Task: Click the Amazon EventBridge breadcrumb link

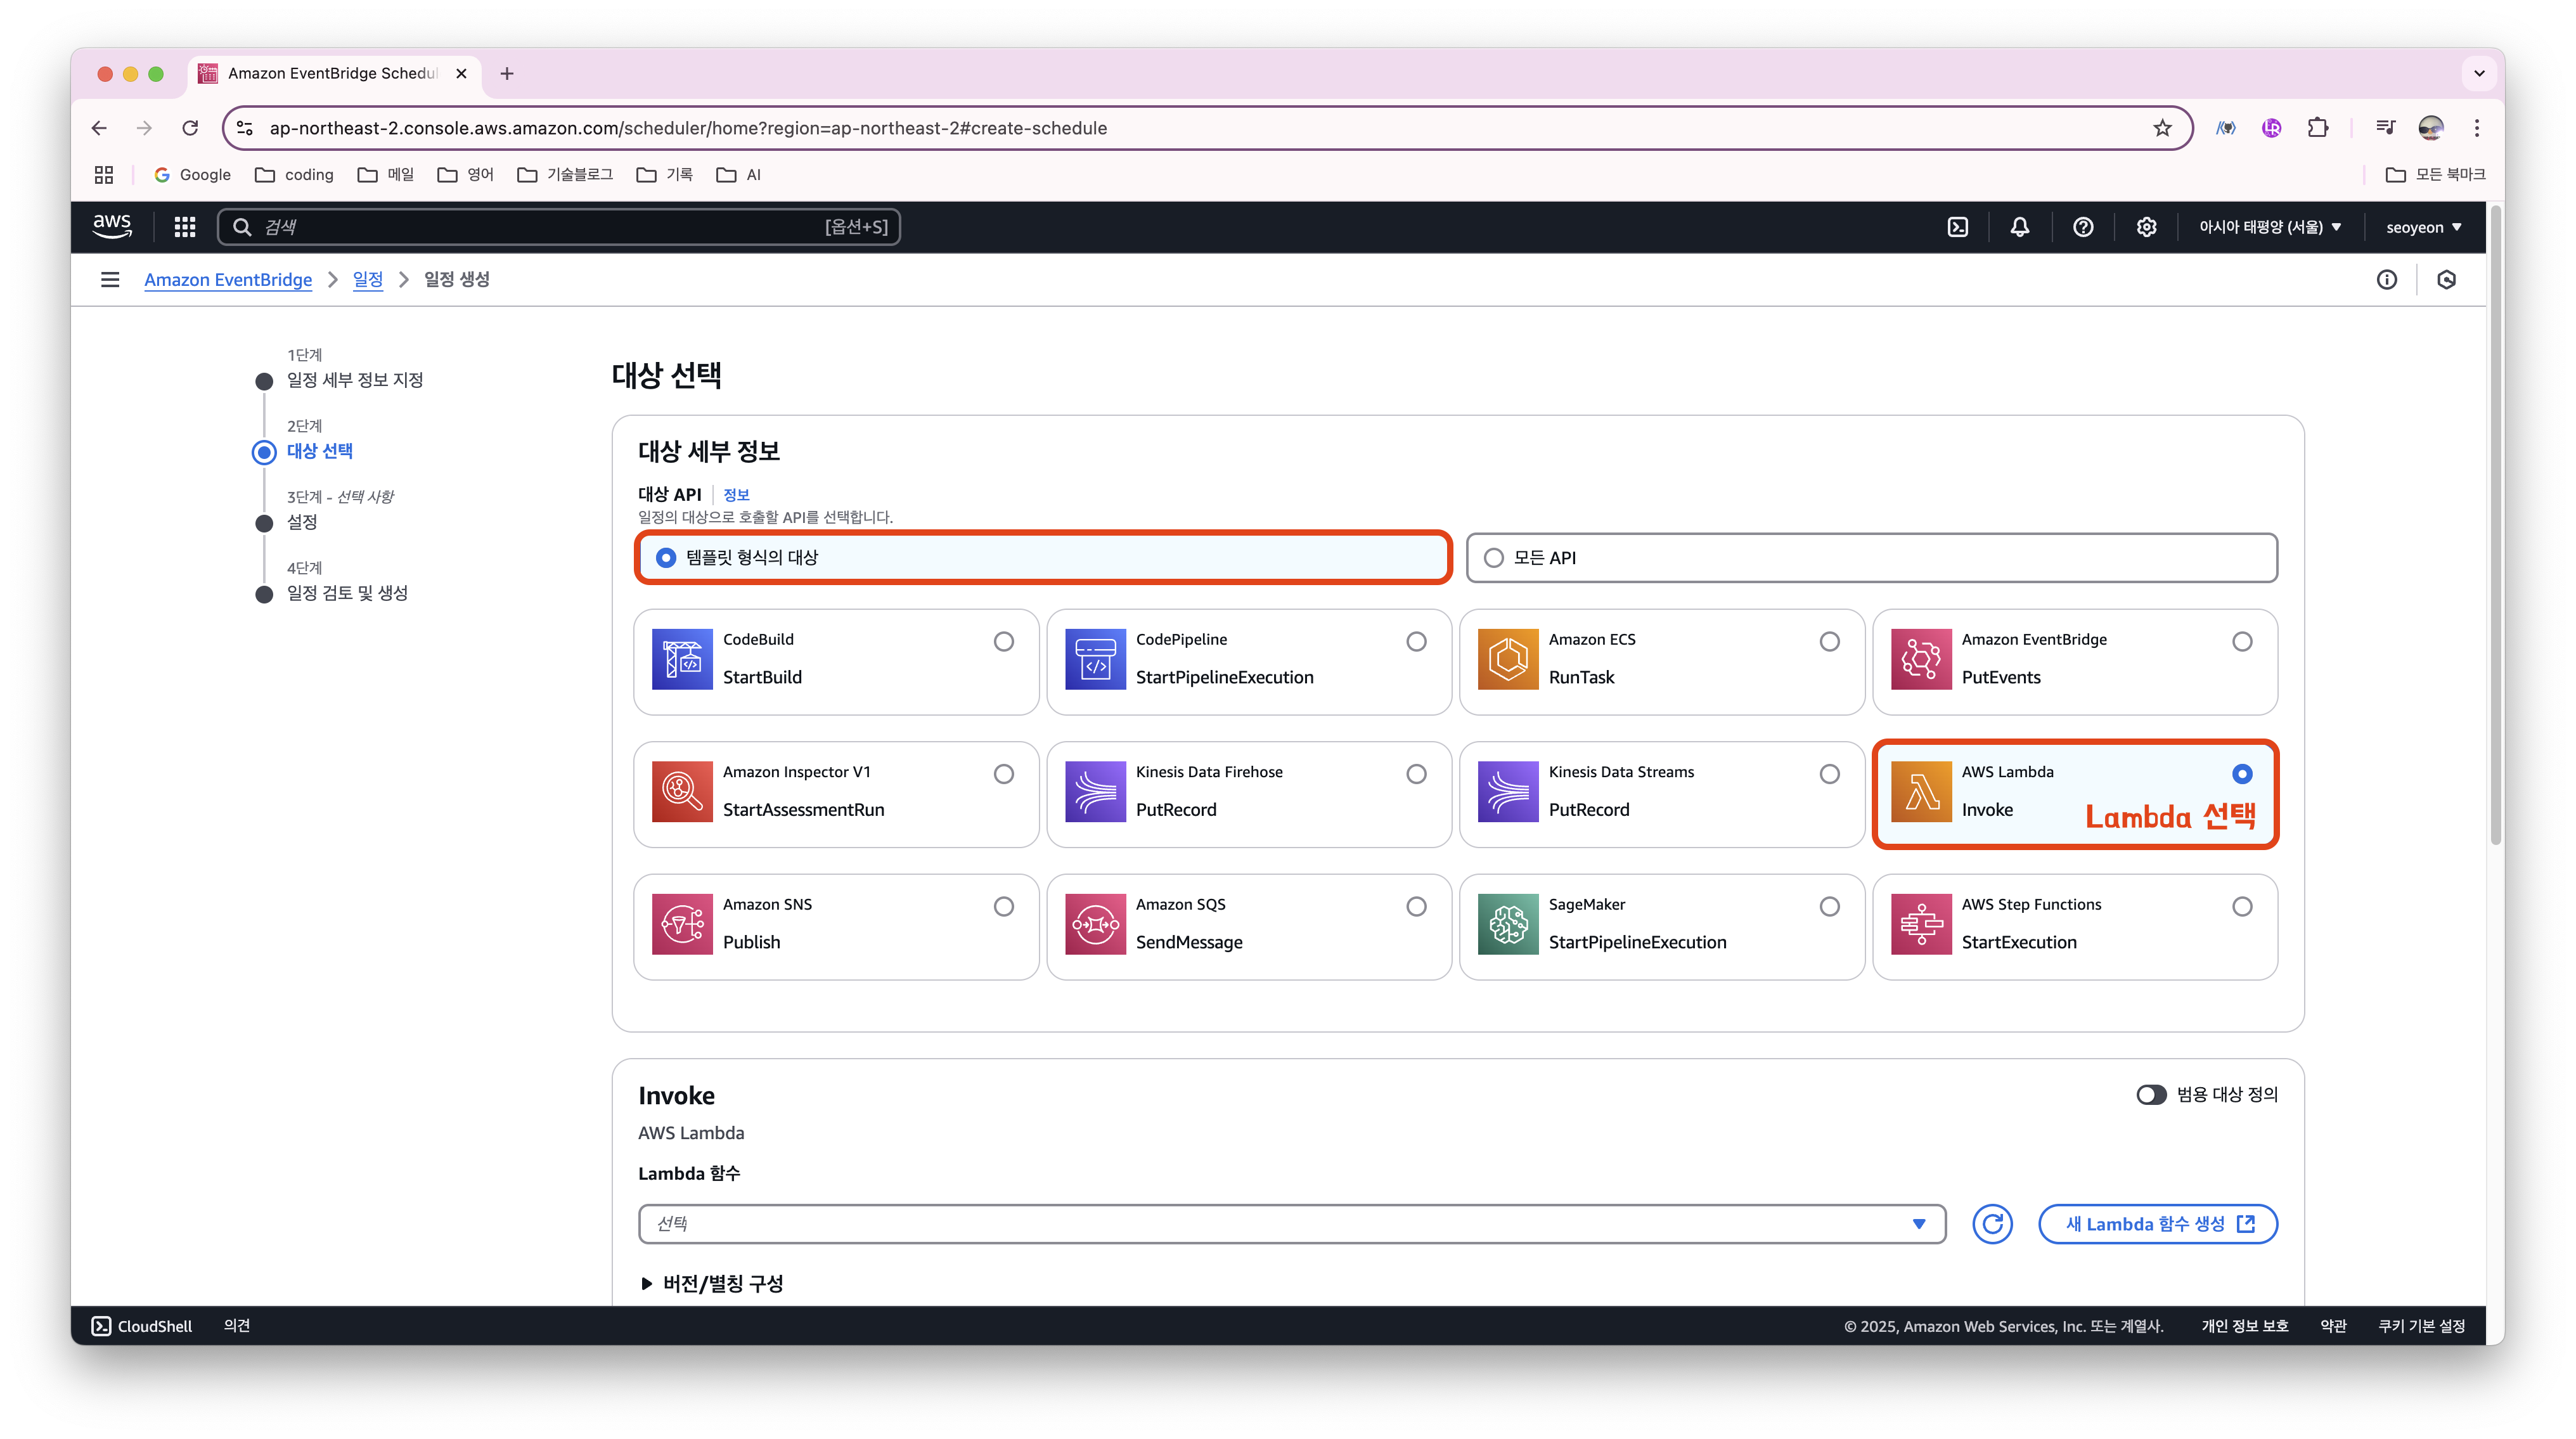Action: (x=228, y=280)
